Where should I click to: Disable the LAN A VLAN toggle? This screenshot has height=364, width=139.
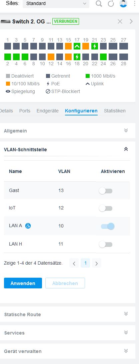pyautogui.click(x=108, y=226)
